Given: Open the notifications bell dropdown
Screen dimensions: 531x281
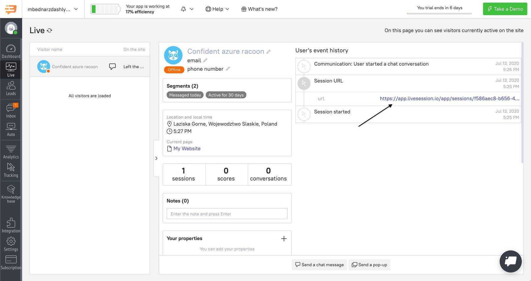Looking at the screenshot, I should [187, 9].
